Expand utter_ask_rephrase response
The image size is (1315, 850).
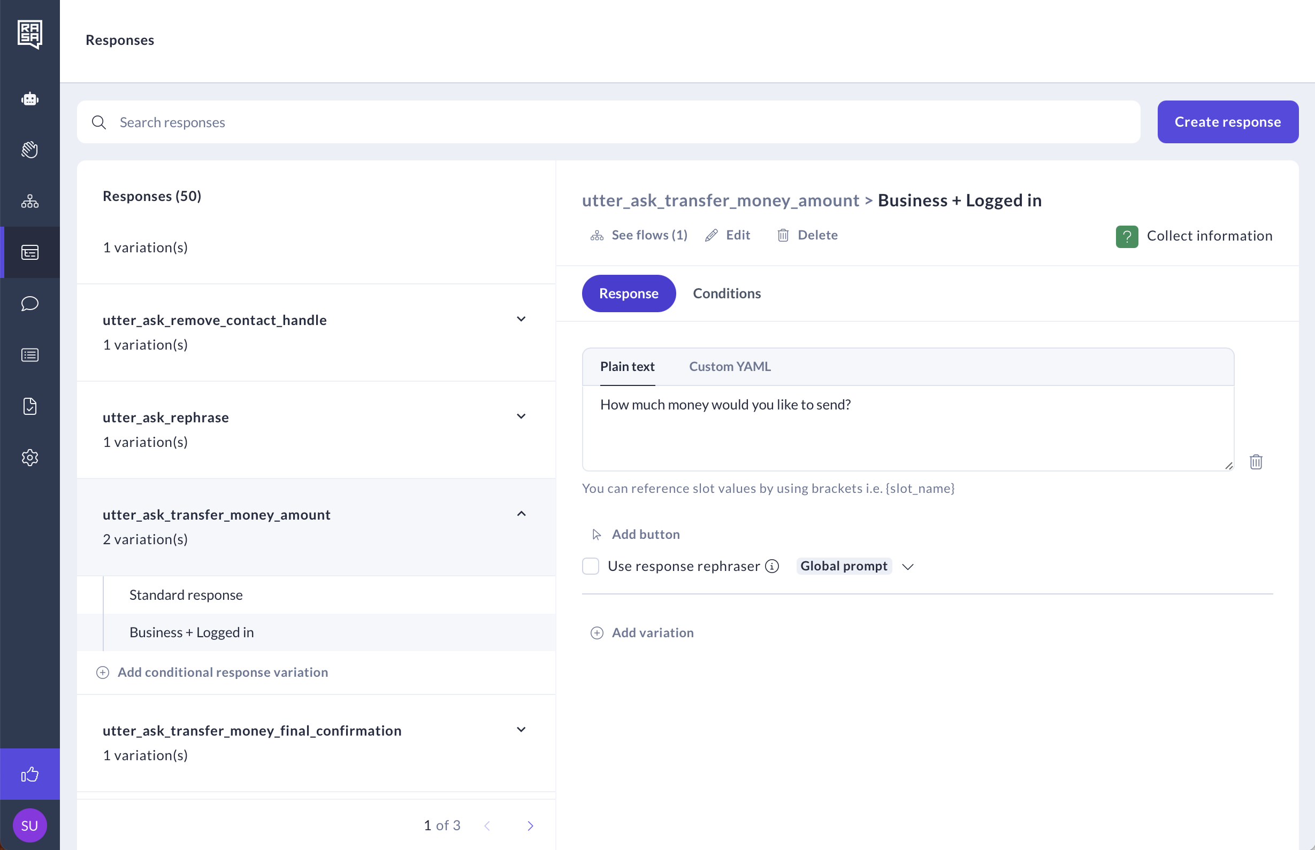(521, 417)
